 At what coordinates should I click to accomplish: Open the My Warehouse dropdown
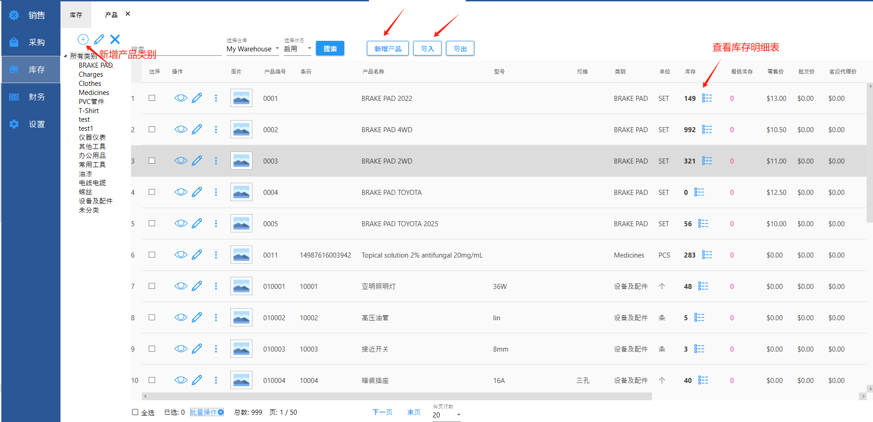(x=253, y=49)
